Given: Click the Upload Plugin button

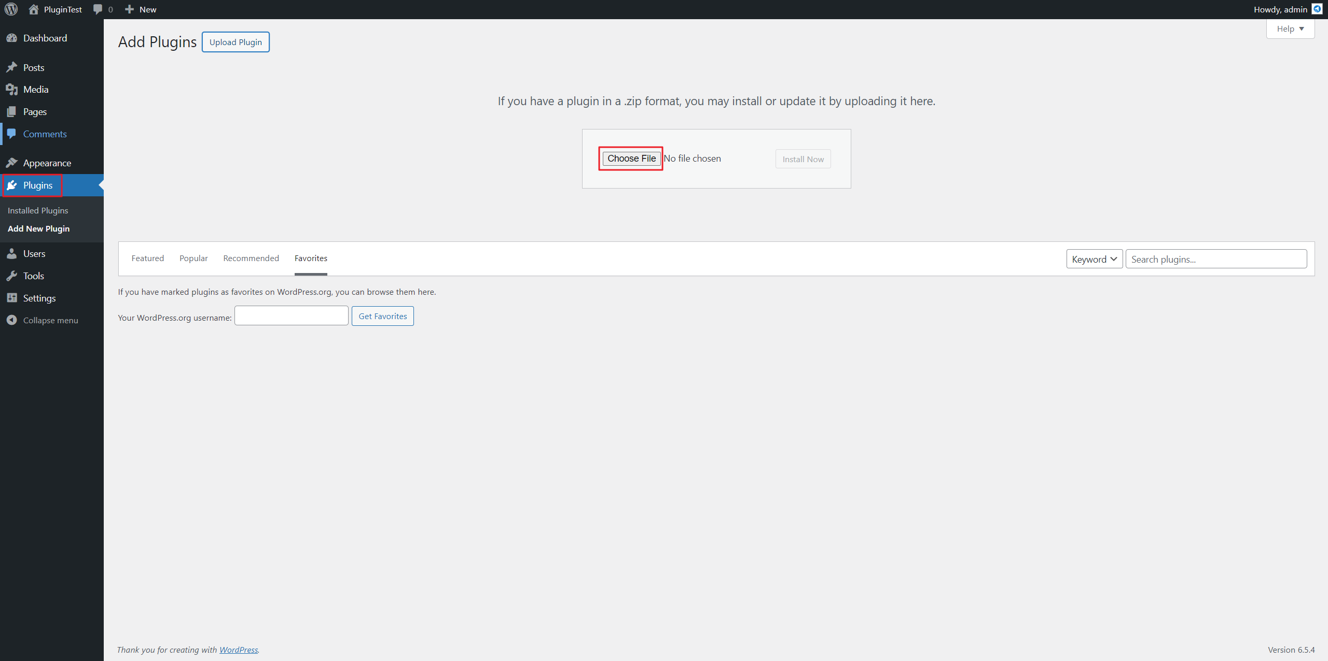Looking at the screenshot, I should [x=236, y=42].
